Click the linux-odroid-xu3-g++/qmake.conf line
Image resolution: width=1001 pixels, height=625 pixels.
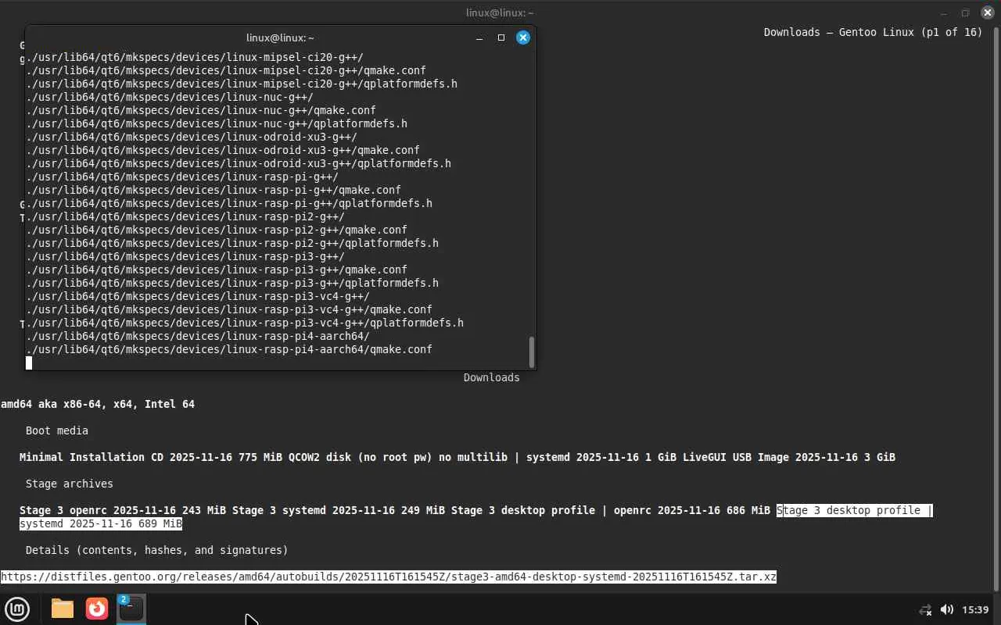pos(223,150)
